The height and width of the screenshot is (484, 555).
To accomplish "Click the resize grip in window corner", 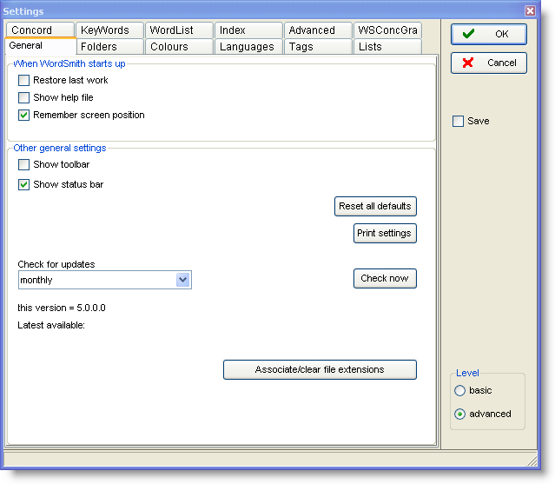I will 532,461.
